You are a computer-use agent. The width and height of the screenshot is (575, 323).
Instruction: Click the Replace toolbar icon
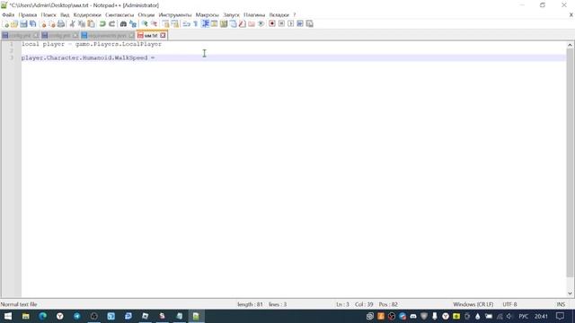point(133,24)
